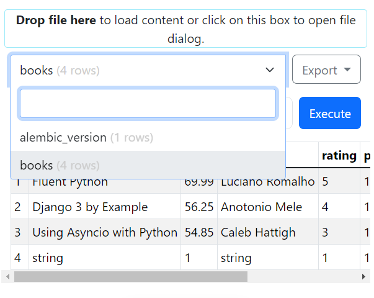Image resolution: width=374 pixels, height=298 pixels.
Task: Run query with Execute button
Action: pos(330,113)
